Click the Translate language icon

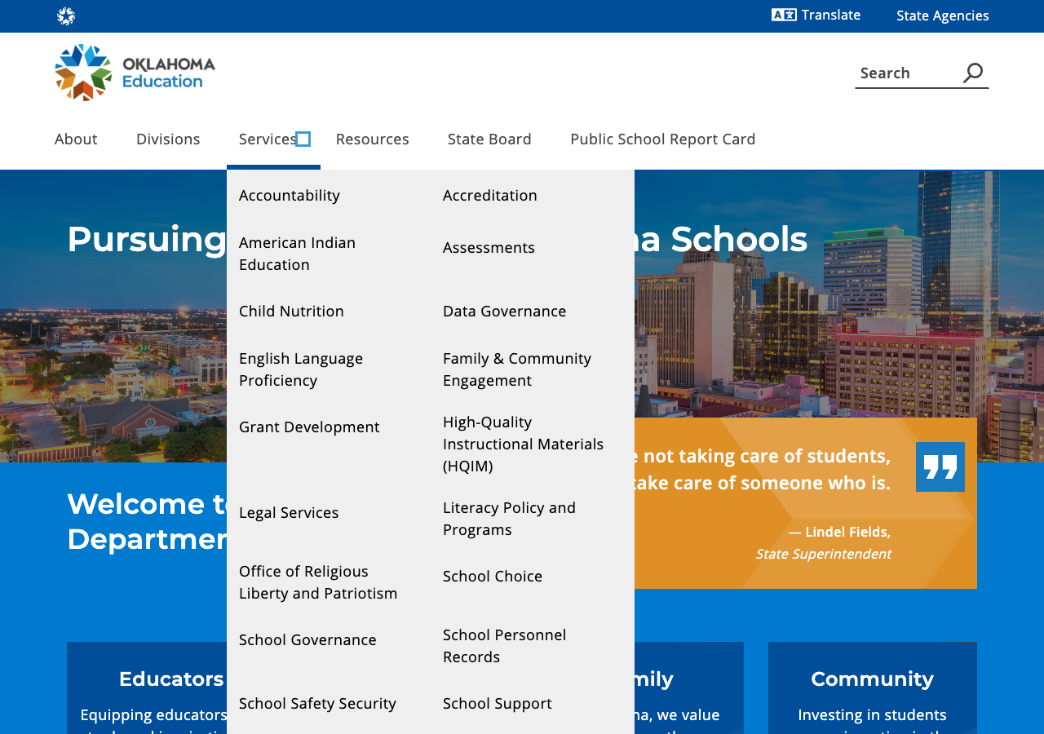[784, 15]
